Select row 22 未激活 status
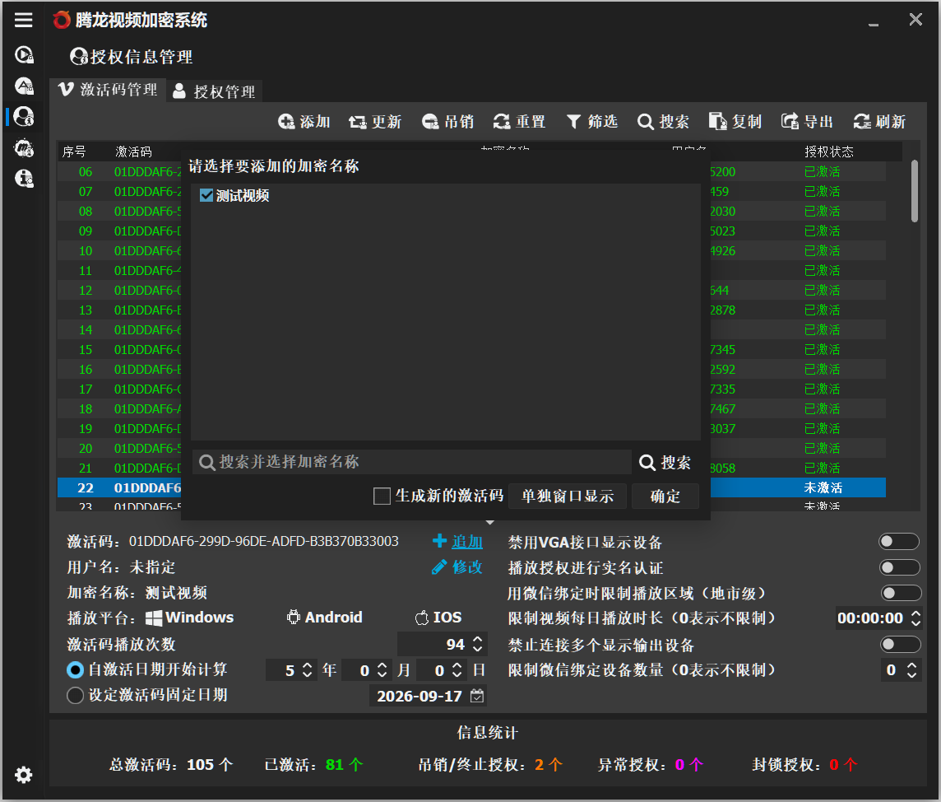The image size is (941, 802). point(823,487)
